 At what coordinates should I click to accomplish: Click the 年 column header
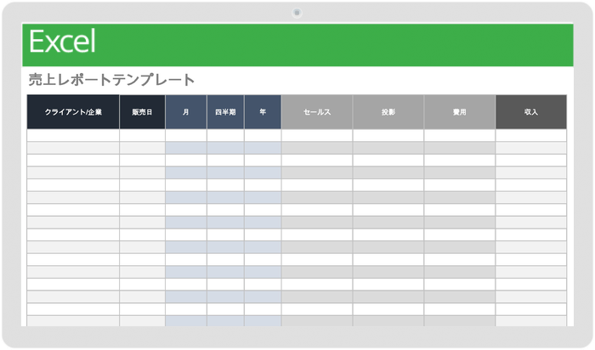[x=263, y=112]
